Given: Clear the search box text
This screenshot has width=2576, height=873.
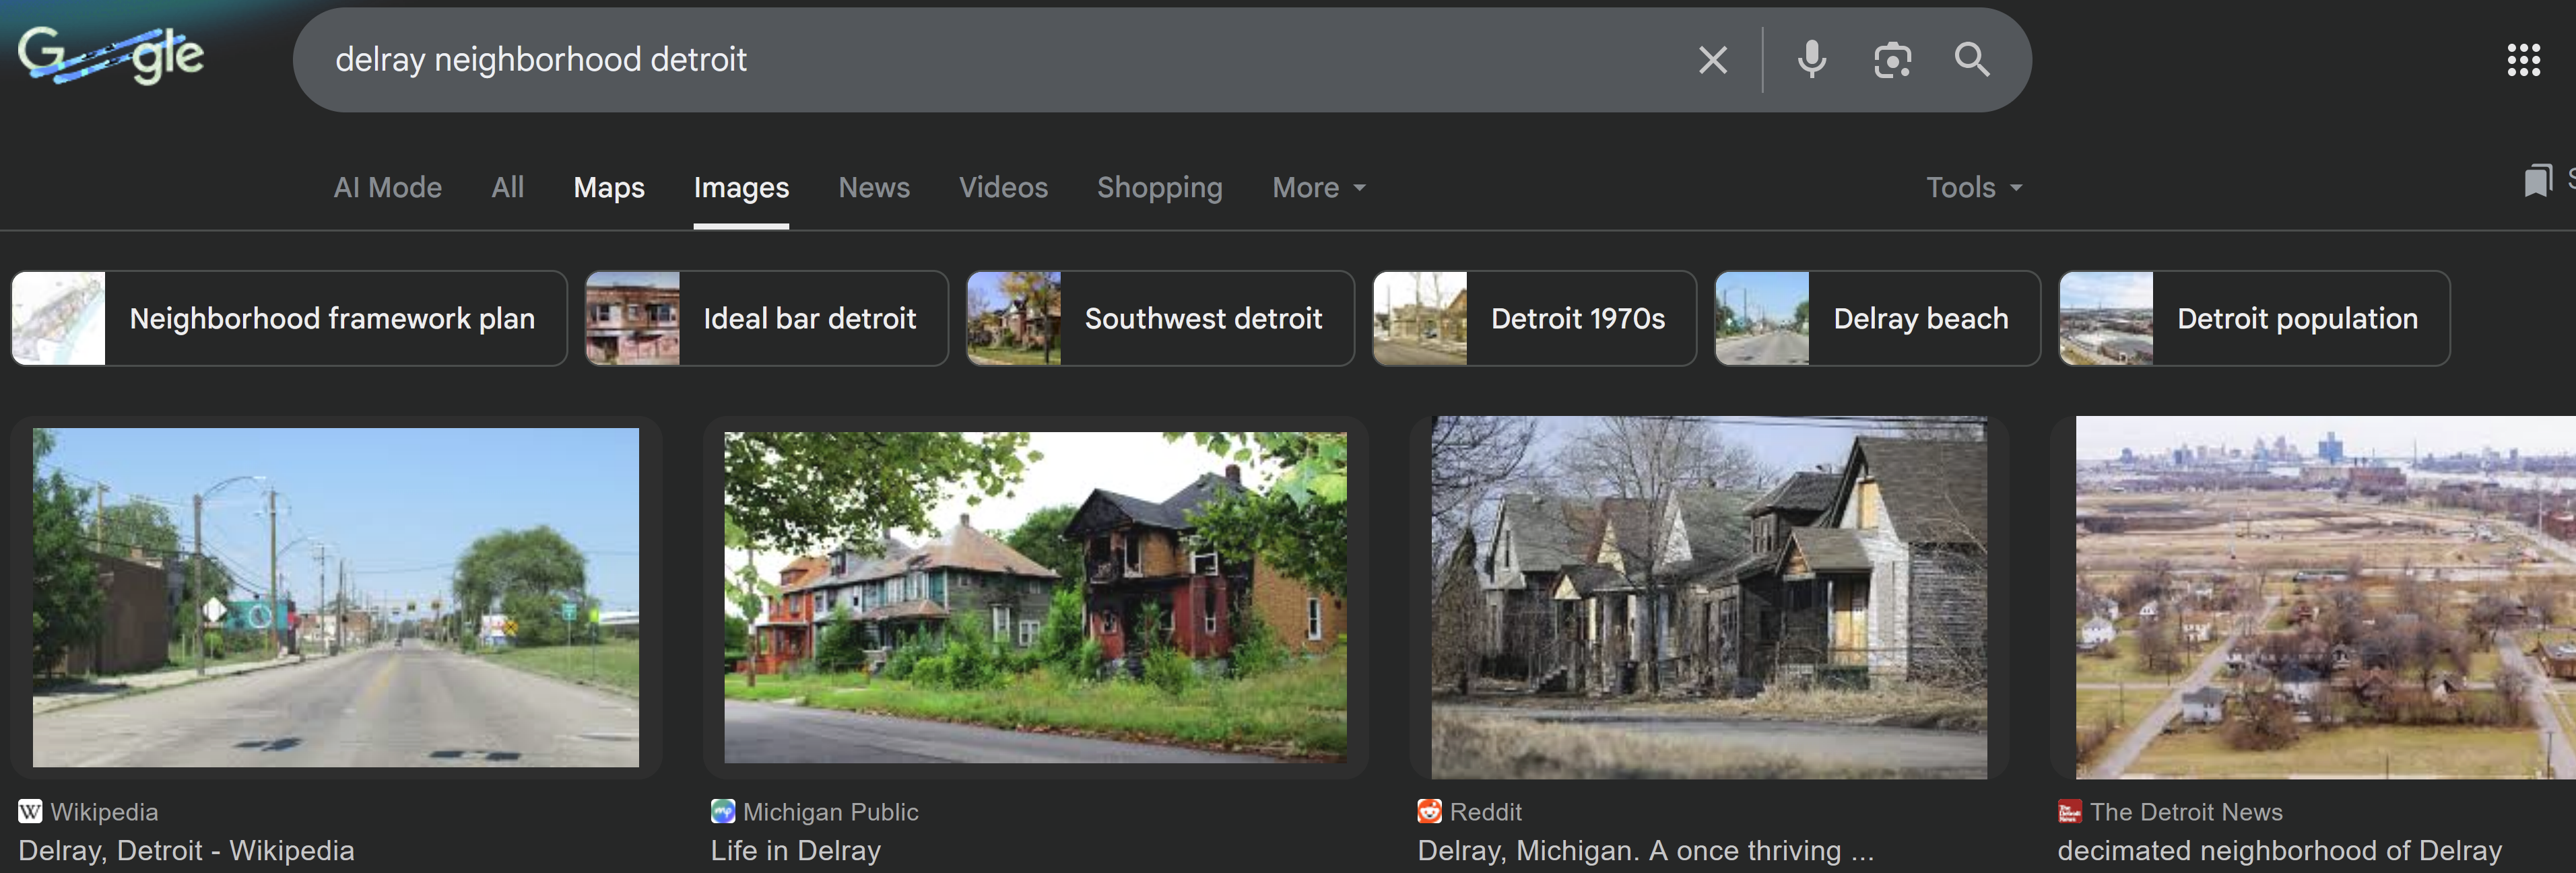Looking at the screenshot, I should (x=1712, y=60).
